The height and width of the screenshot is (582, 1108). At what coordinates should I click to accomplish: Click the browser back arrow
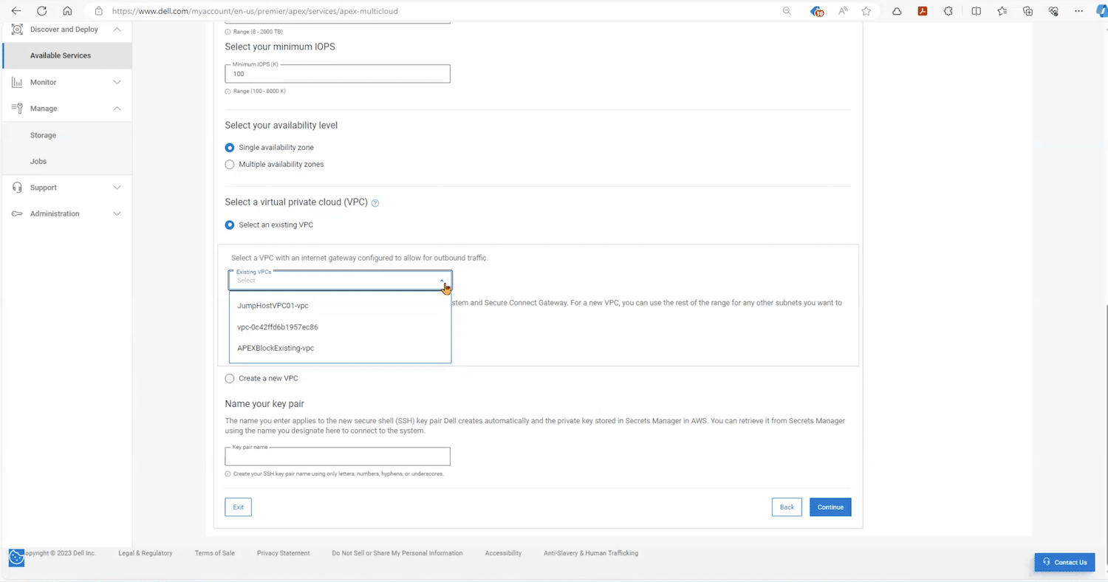point(16,11)
